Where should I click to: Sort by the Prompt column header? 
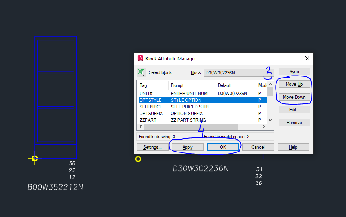coord(192,85)
